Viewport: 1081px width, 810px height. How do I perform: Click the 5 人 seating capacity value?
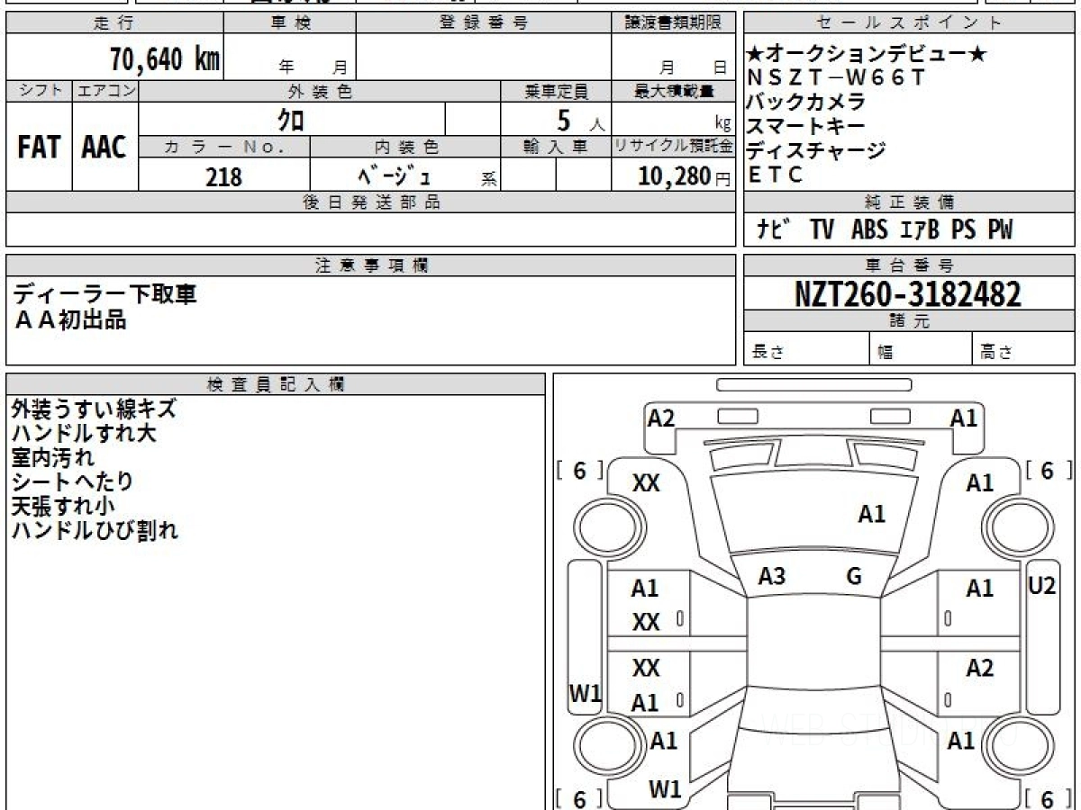pos(580,121)
